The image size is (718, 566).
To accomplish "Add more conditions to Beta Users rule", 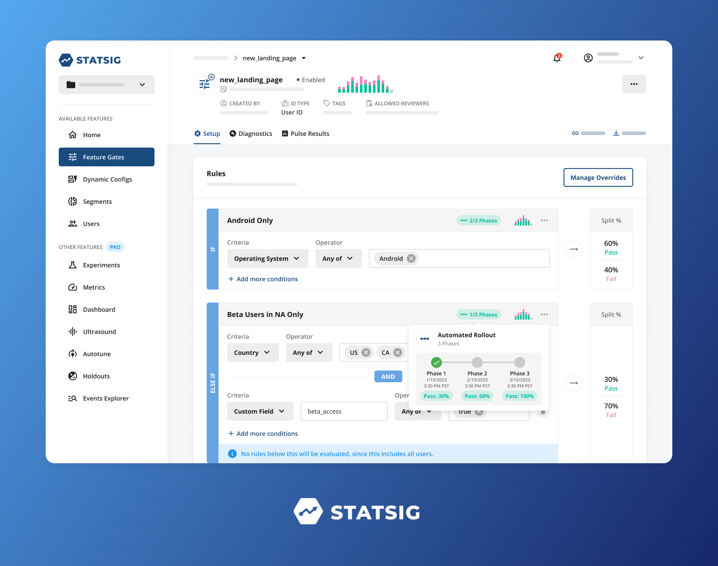I will click(x=263, y=434).
